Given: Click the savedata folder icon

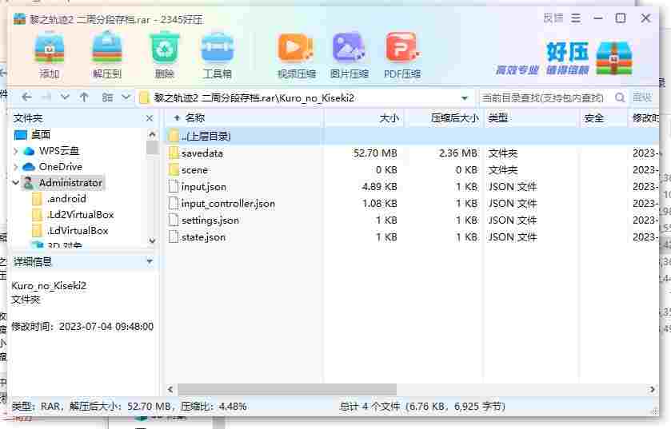Looking at the screenshot, I should click(174, 153).
